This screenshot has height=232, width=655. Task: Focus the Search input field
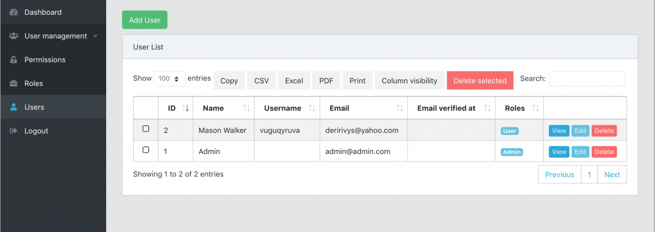[x=587, y=79]
